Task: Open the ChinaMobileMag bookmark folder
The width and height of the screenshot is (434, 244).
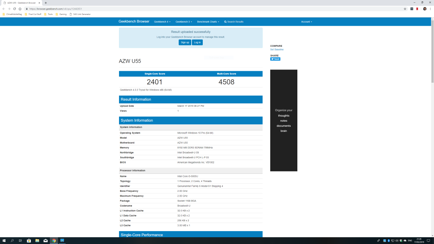Action: click(12, 14)
